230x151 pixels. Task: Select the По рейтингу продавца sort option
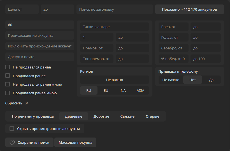tap(33, 116)
